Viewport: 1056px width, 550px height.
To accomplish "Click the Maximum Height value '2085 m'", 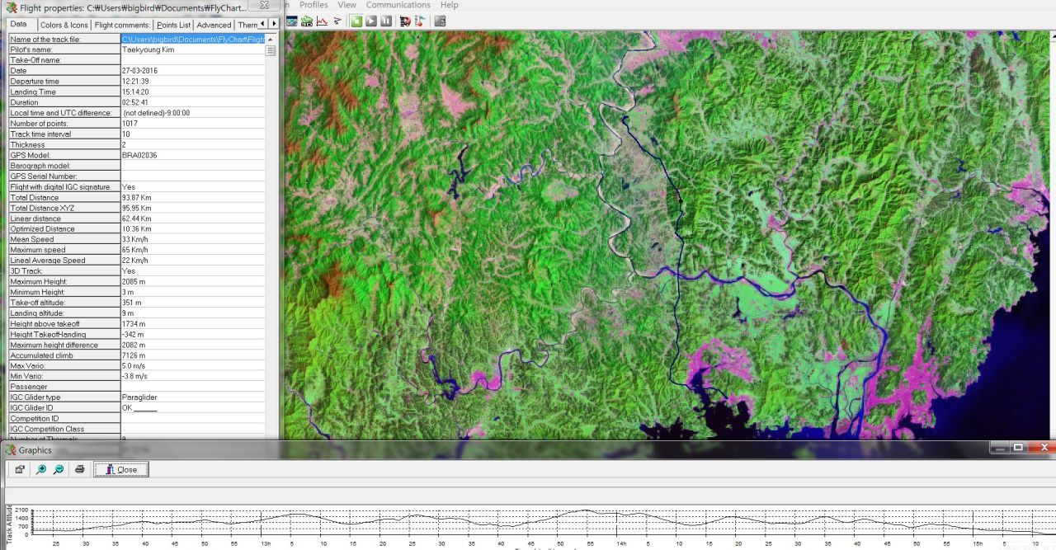I will [193, 282].
